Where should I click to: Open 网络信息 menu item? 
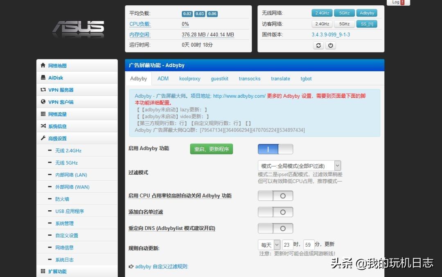point(65,248)
